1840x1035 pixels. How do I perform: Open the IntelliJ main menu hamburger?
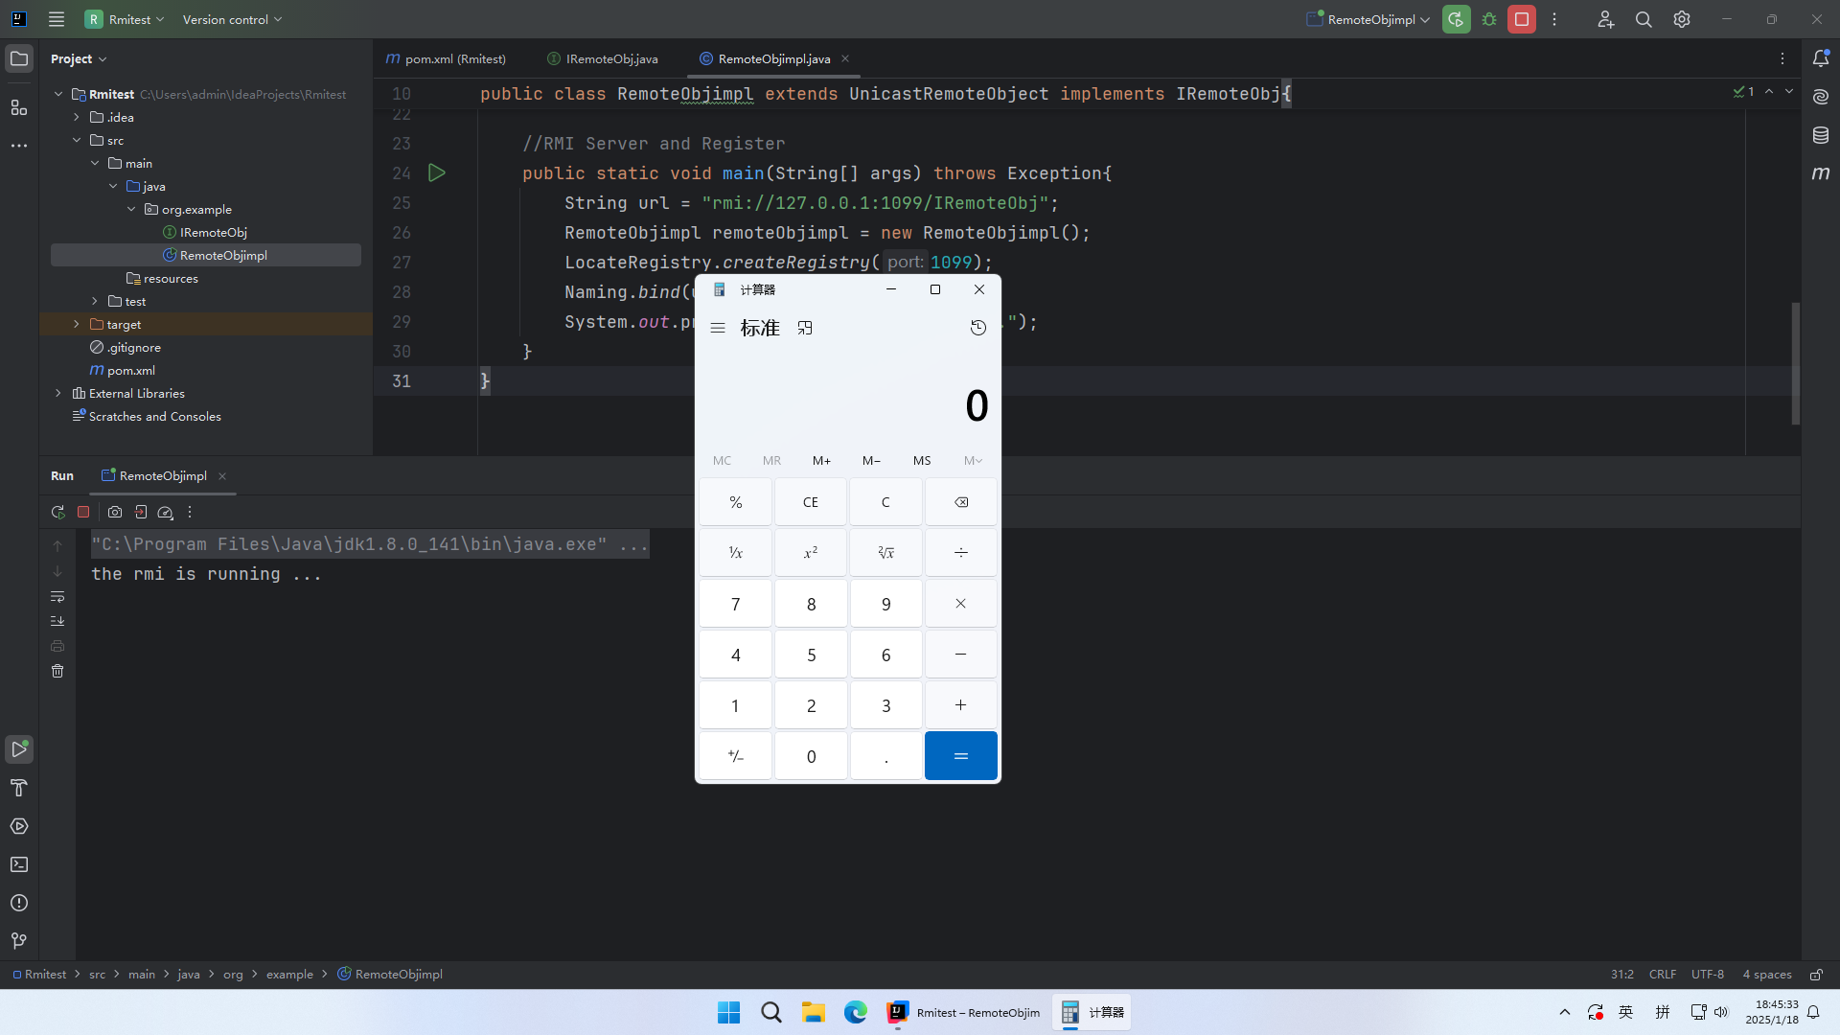coord(57,19)
